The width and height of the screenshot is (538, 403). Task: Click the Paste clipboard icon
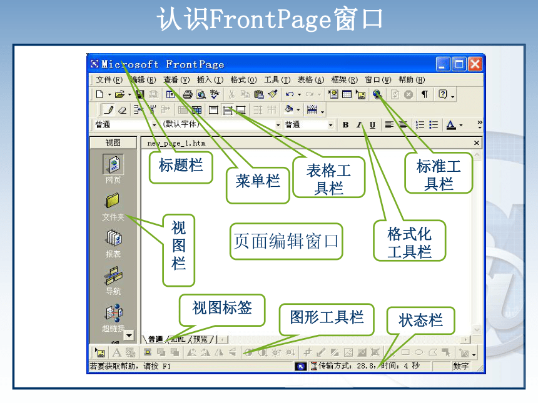(x=259, y=94)
